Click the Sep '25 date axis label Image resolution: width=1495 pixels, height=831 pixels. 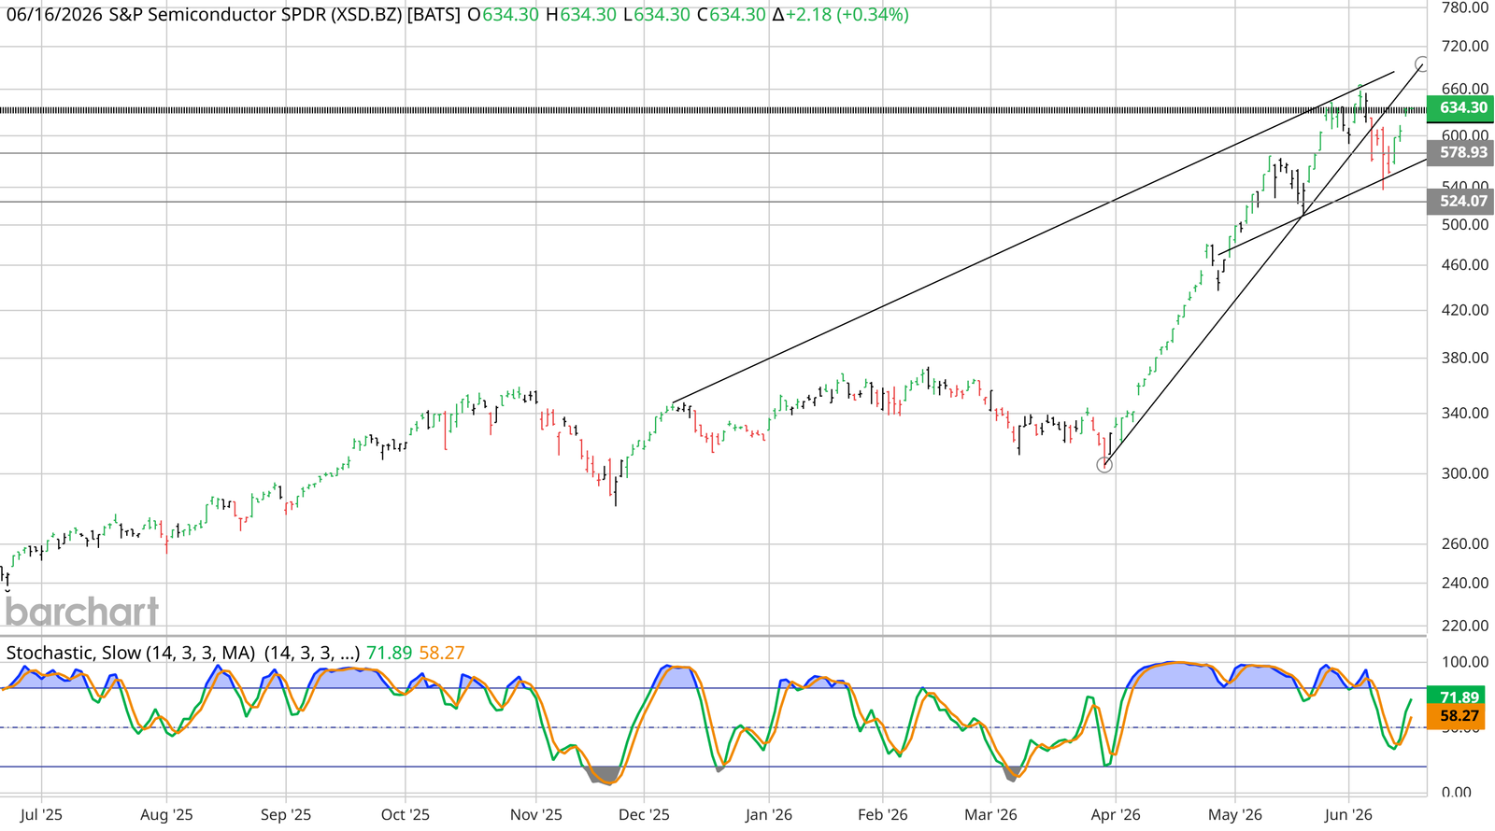pyautogui.click(x=286, y=815)
